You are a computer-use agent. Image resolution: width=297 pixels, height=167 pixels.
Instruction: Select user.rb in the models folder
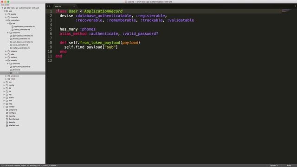coord(15,73)
